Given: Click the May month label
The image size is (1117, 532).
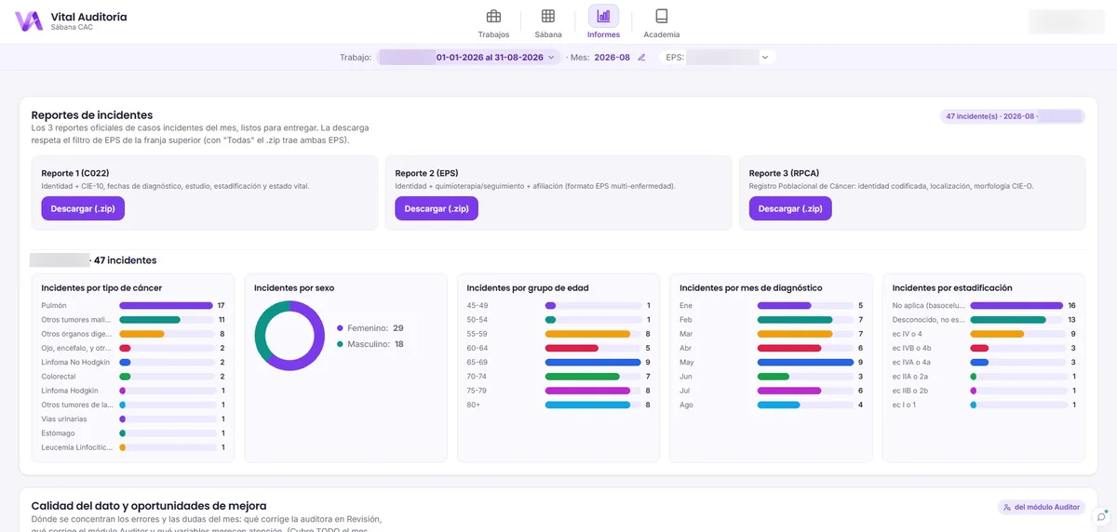Looking at the screenshot, I should 688,363.
